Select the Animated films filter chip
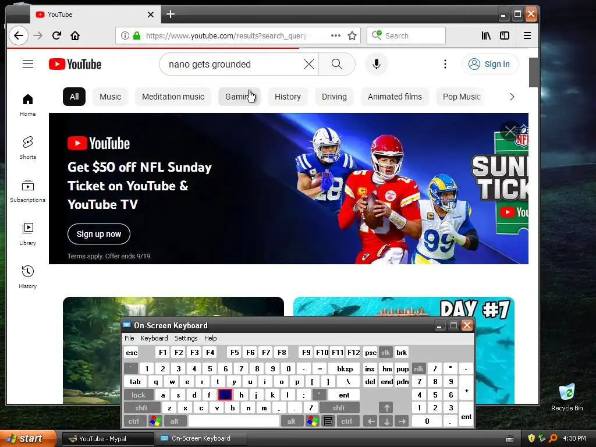The height and width of the screenshot is (447, 596). [395, 97]
